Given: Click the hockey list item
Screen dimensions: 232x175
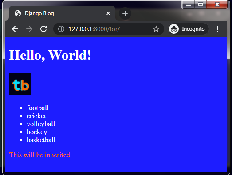Looking at the screenshot, I should pos(37,132).
